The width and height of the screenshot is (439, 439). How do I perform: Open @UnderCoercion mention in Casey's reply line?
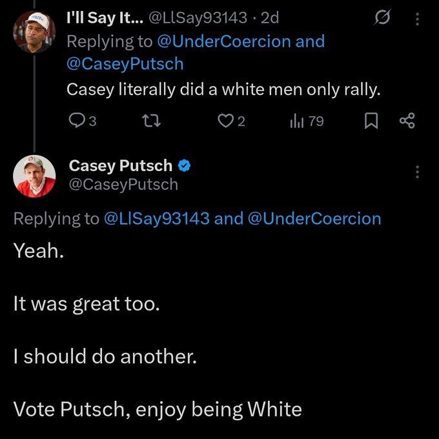(x=314, y=218)
